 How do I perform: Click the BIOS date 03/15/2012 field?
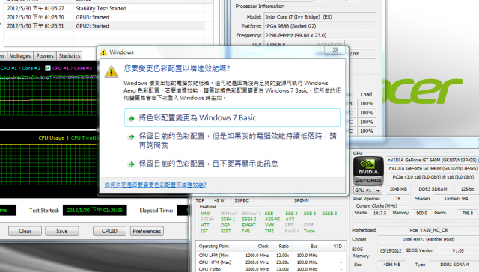coord(391,250)
